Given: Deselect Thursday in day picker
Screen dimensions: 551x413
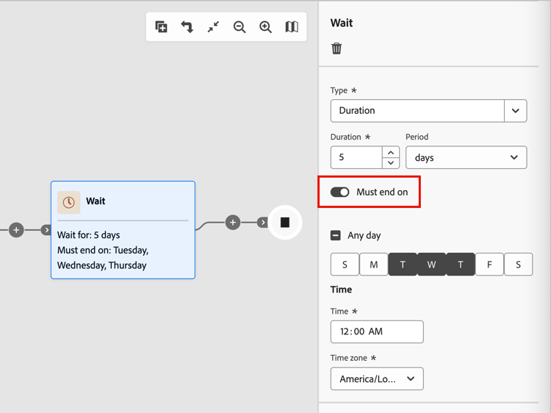Looking at the screenshot, I should tap(461, 265).
